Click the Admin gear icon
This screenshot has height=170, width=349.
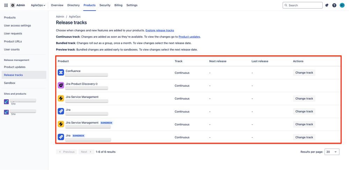click(x=13, y=5)
